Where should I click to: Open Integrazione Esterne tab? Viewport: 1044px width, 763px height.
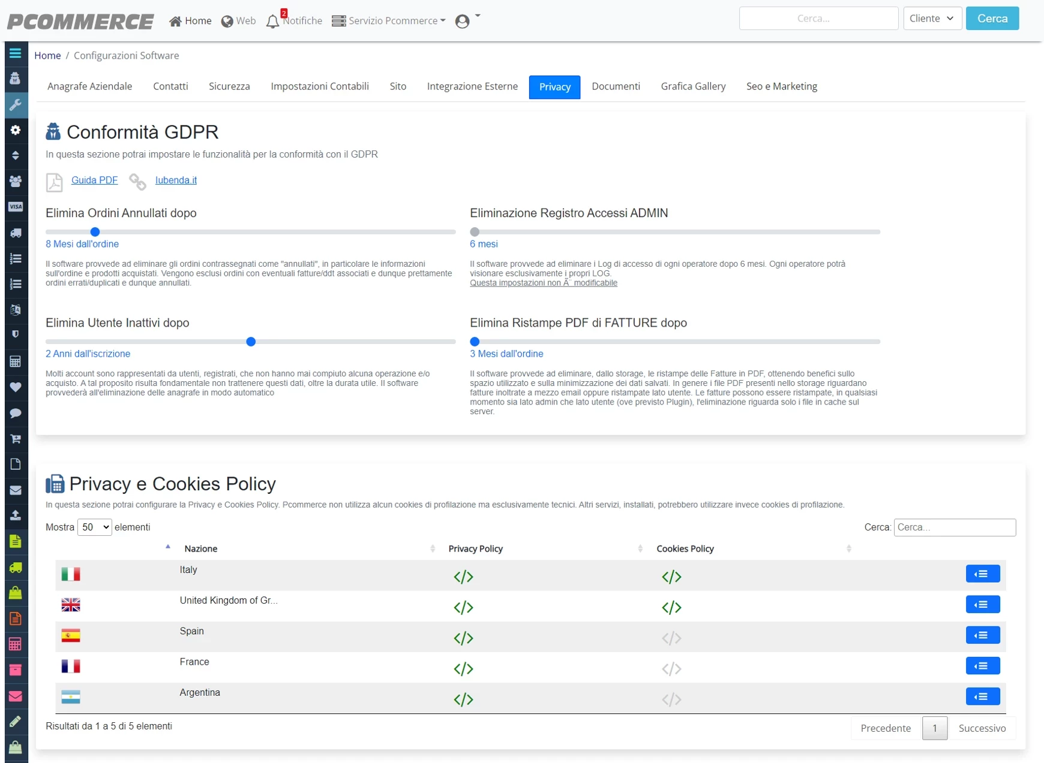pos(472,86)
